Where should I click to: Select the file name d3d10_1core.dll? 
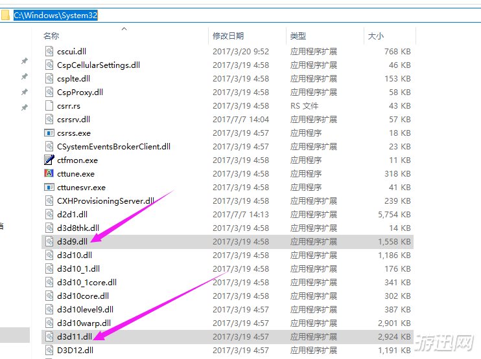tap(86, 282)
